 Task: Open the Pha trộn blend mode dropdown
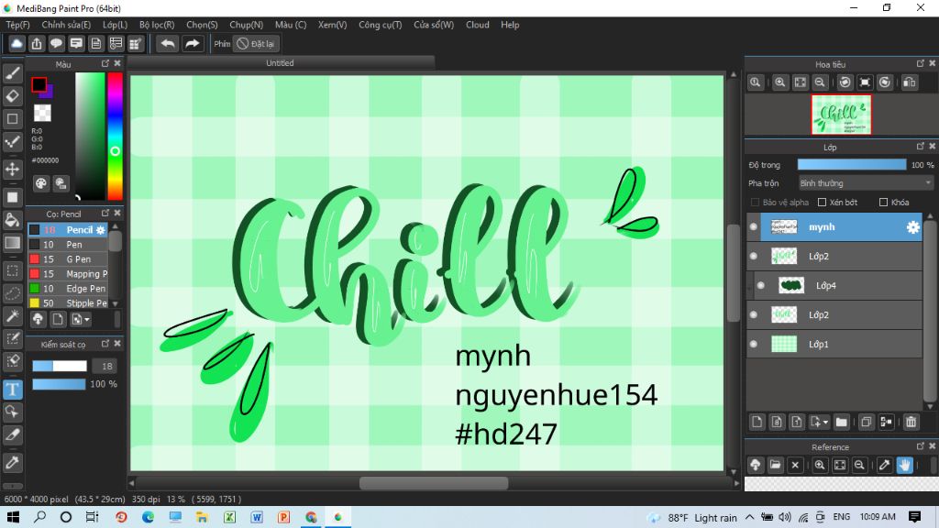866,183
